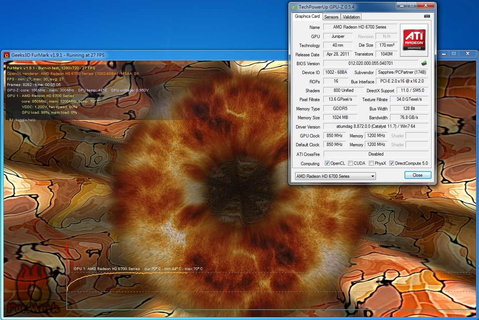479x320 pixels.
Task: Toggle the PhysX checkbox
Action: [371, 163]
